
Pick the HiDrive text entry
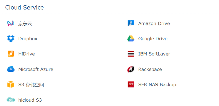tap(27, 54)
